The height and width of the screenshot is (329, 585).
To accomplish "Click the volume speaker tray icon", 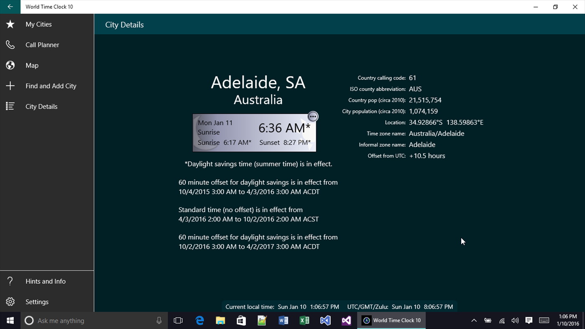I will (515, 321).
